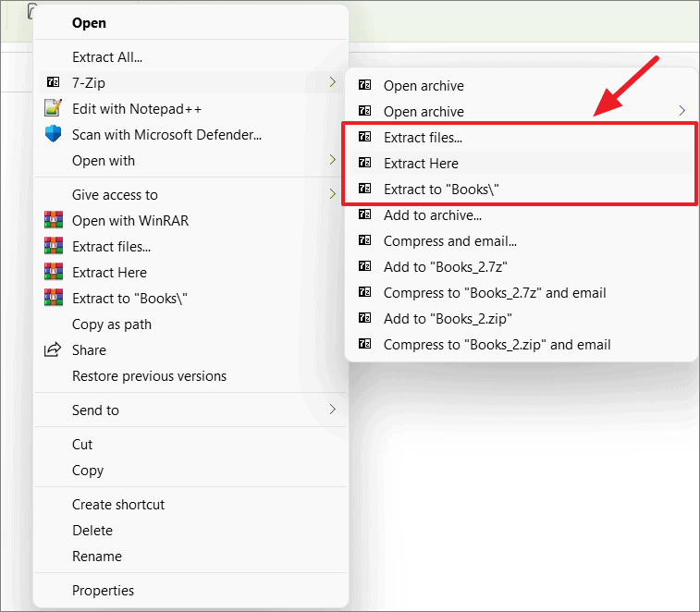Select WinRAR Extract Here entry
The image size is (700, 612).
pyautogui.click(x=191, y=273)
